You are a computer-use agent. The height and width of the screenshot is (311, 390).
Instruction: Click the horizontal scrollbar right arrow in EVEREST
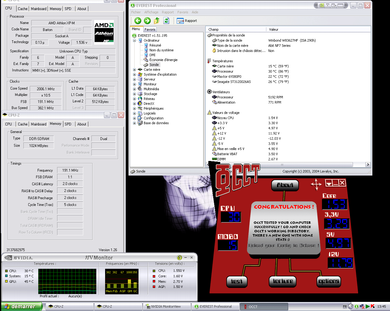[368, 164]
